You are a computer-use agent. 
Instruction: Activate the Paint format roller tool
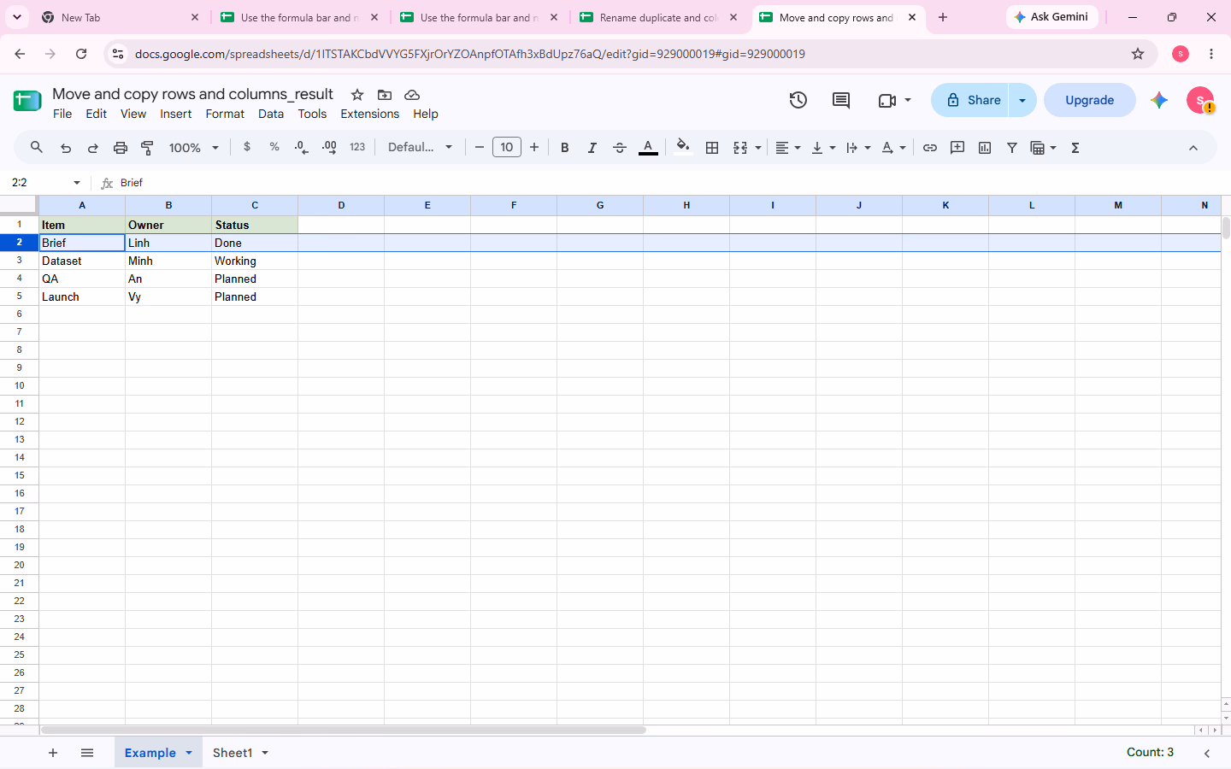(x=148, y=148)
